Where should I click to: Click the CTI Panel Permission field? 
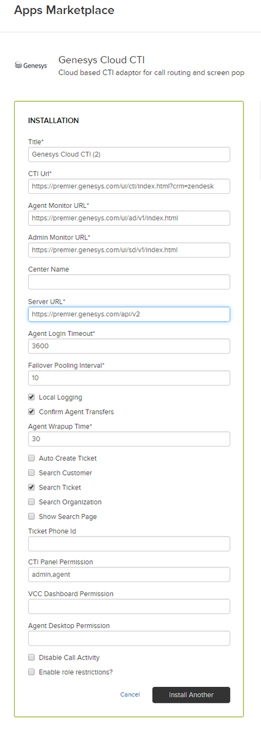[x=129, y=575]
